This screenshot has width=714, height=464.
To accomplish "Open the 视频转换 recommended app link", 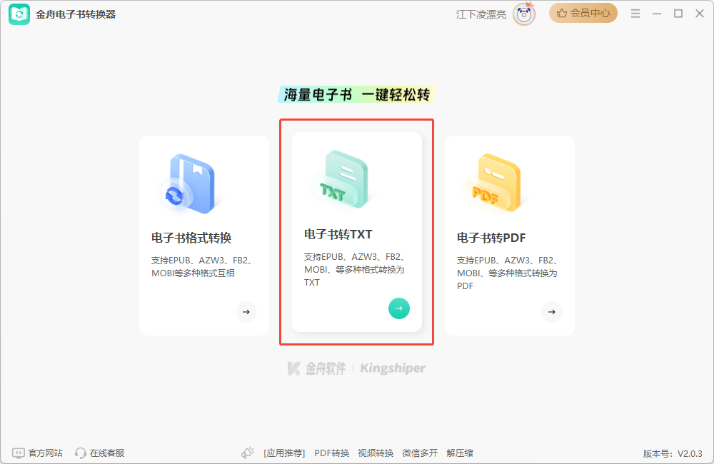I will [x=376, y=453].
